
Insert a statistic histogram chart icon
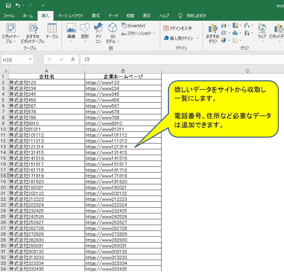pyautogui.click(x=235, y=33)
